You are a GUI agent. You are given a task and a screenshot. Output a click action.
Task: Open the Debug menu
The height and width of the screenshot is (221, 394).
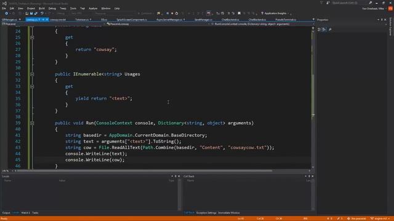pyautogui.click(x=52, y=9)
